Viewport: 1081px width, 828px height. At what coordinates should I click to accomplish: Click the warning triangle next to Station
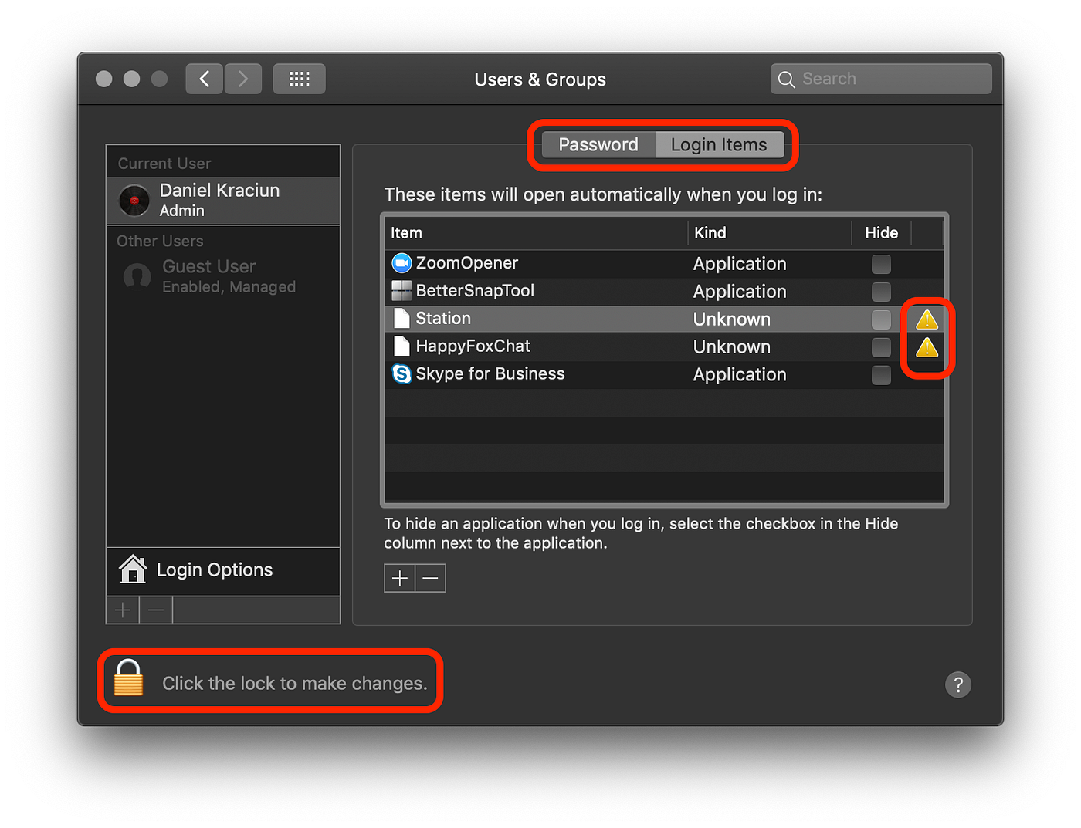coord(927,319)
